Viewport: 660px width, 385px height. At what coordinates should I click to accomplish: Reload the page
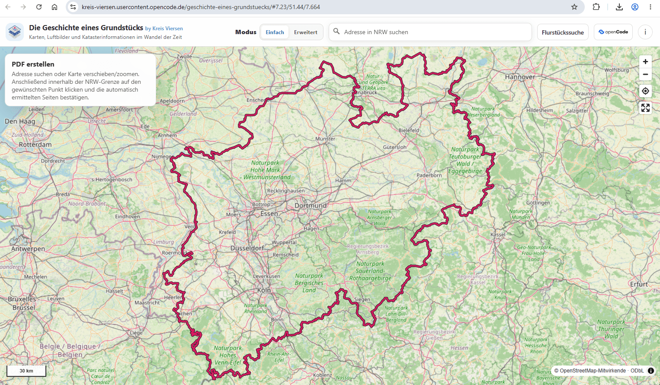point(39,7)
